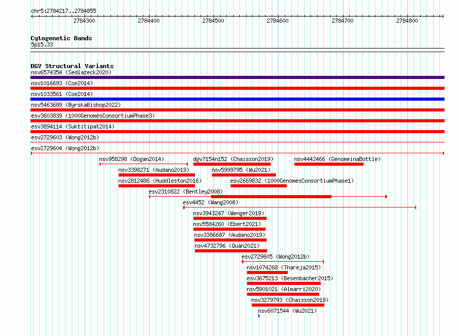Select the purple nsv6574354 variant bar
Screen dimensions: 459x336
pyautogui.click(x=237, y=77)
